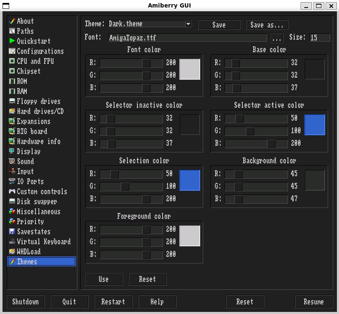The height and width of the screenshot is (314, 339).
Task: Click the Save as... button
Action: [x=267, y=25]
